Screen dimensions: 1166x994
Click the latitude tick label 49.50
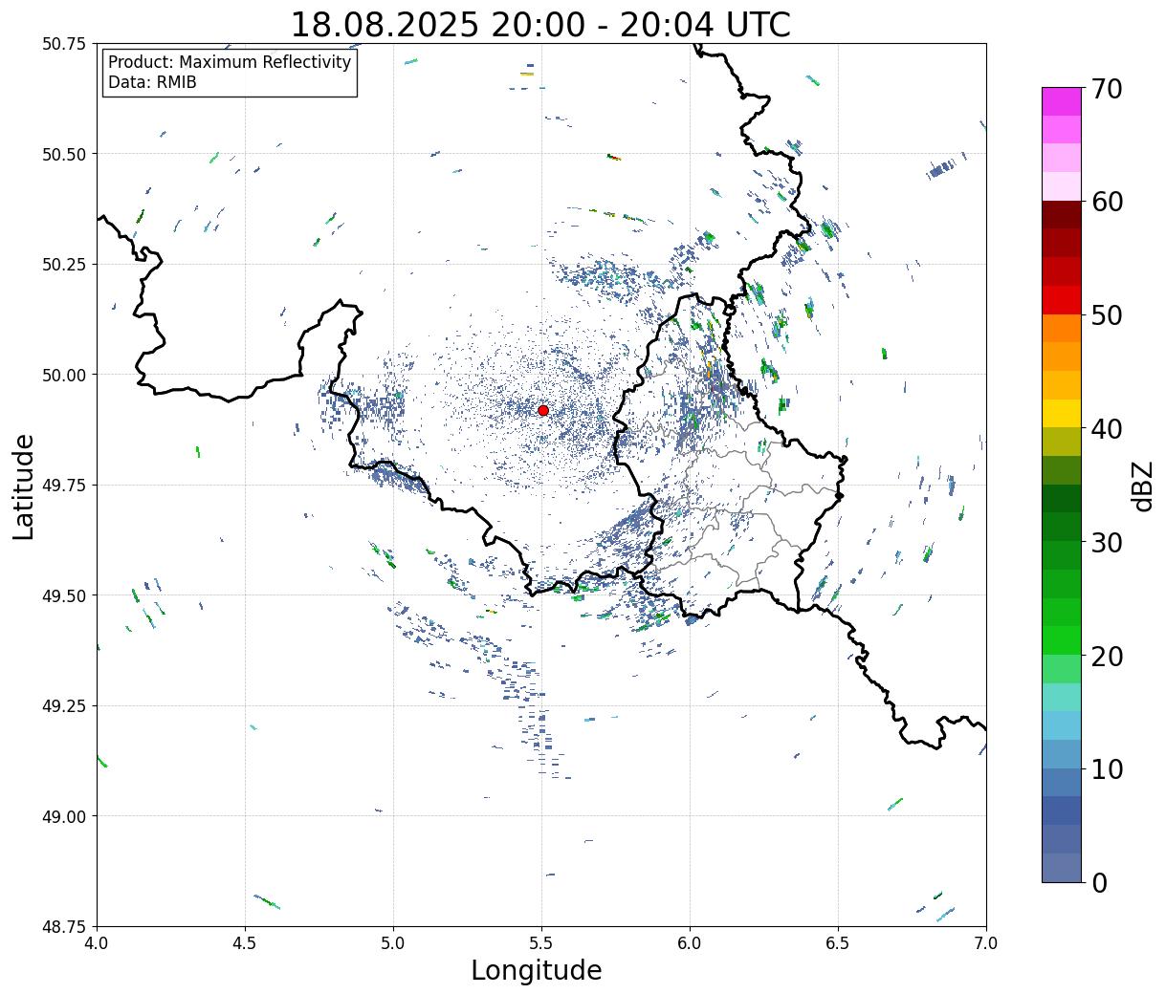63,595
